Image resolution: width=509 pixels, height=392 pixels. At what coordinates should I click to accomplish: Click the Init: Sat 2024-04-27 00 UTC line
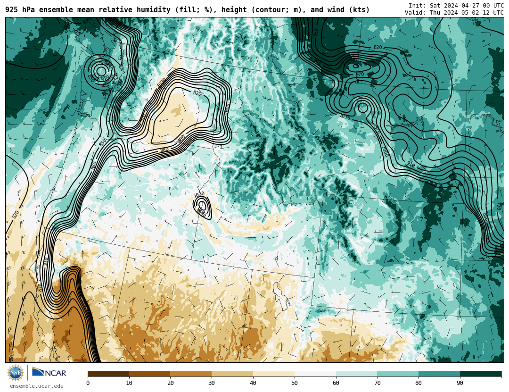(456, 6)
